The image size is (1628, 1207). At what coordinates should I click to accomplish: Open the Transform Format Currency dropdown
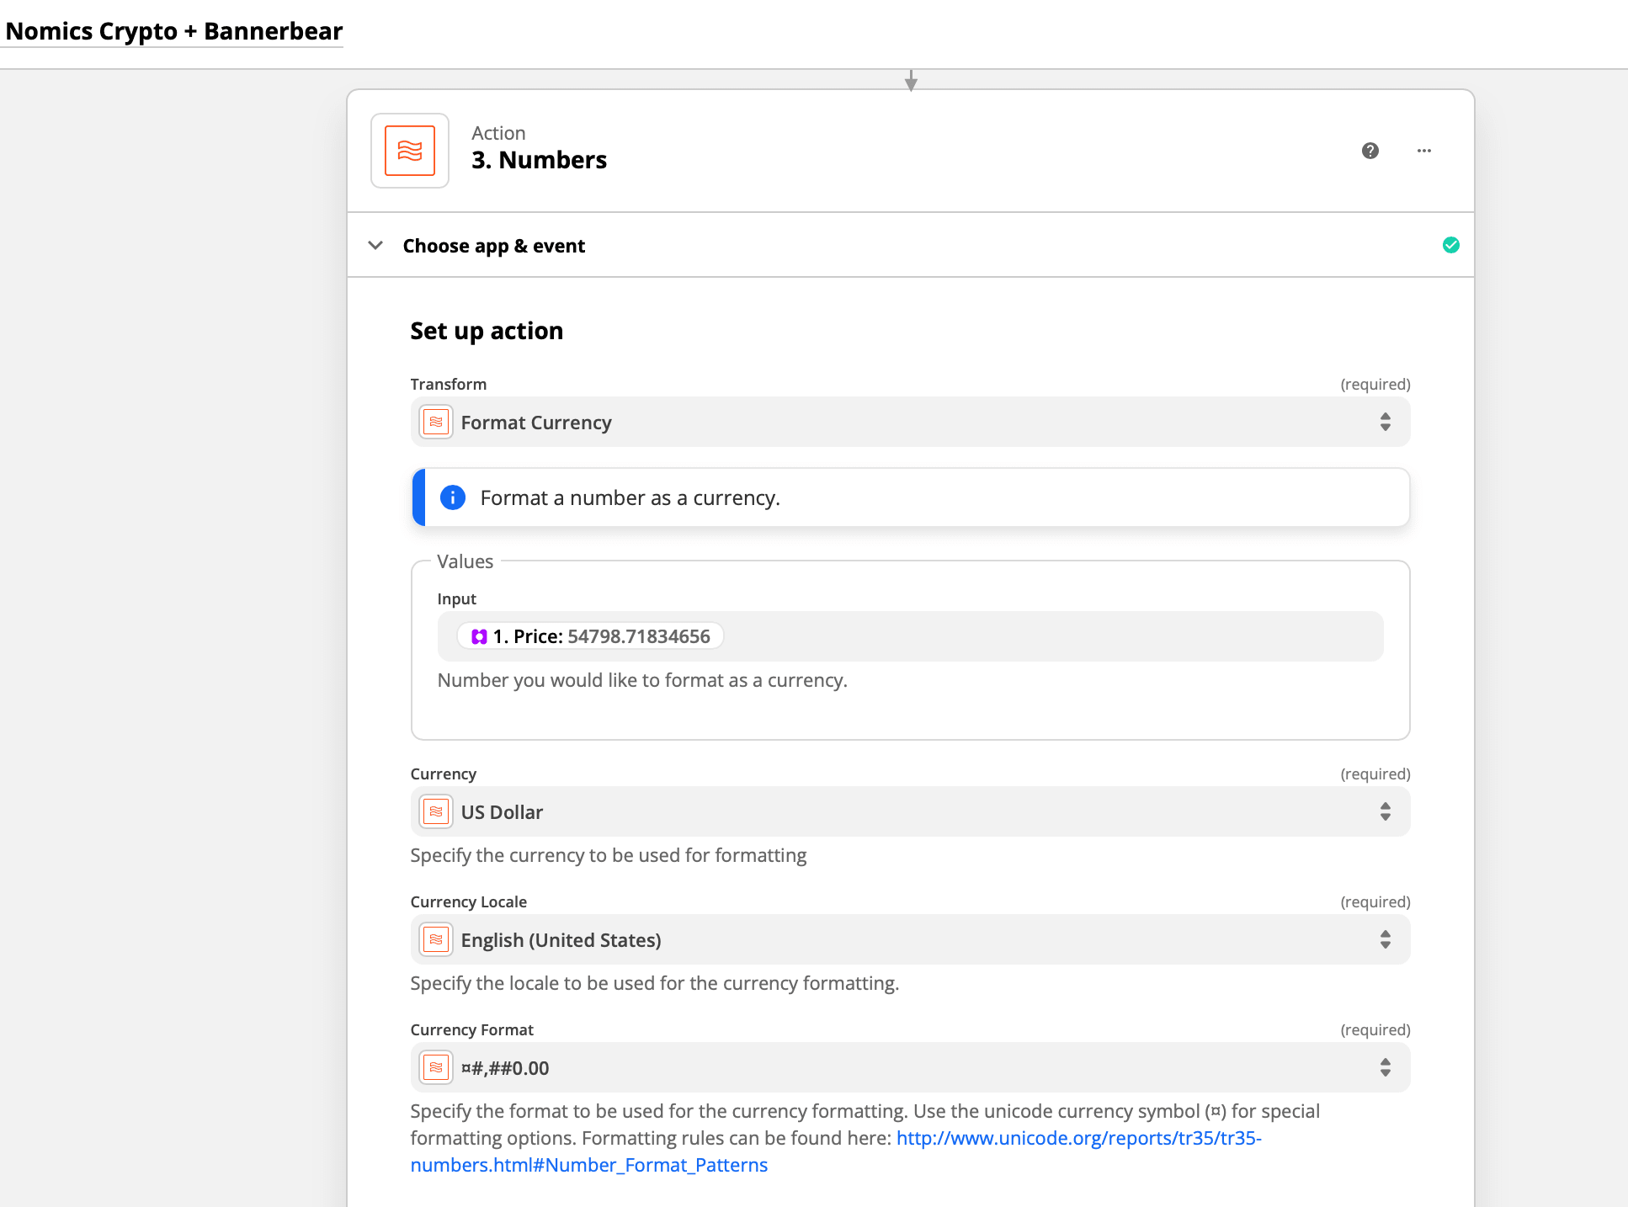(910, 422)
